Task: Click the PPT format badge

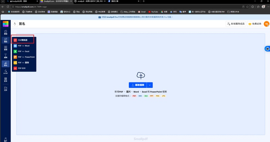Action: pyautogui.click(x=152, y=96)
